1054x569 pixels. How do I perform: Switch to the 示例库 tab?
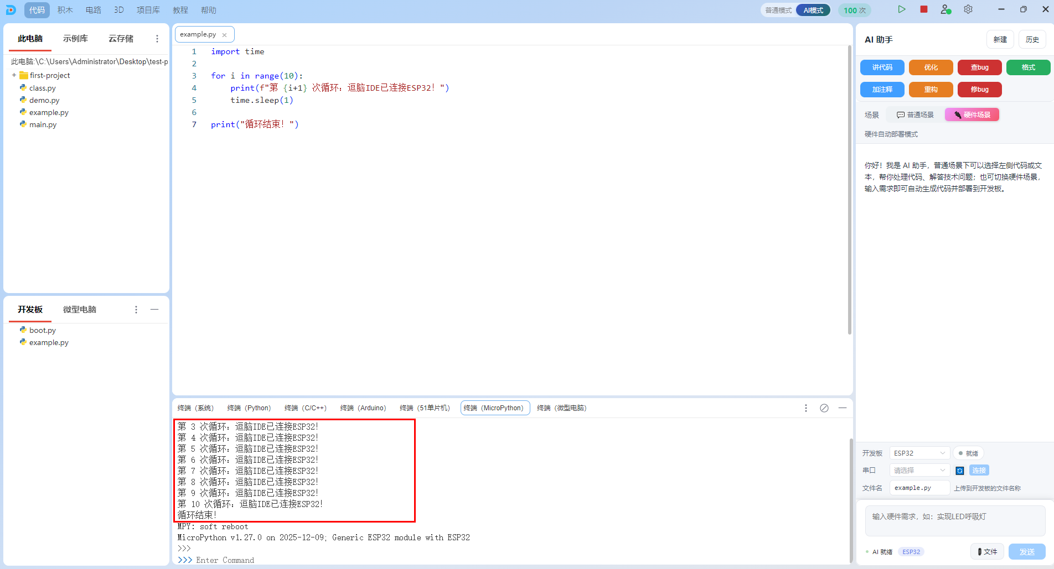[75, 39]
